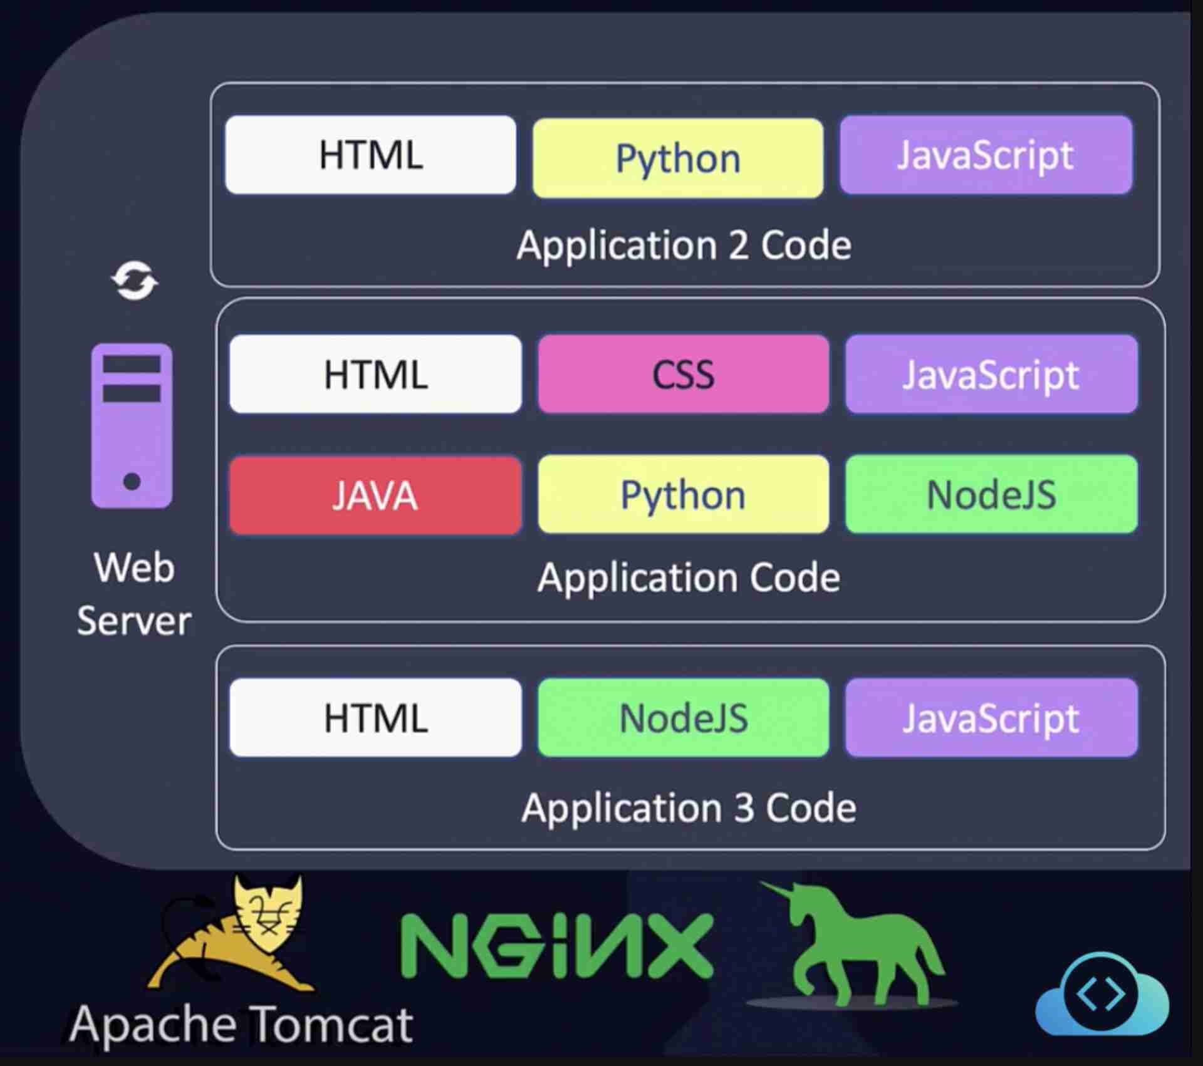Click JavaScript block next to CSS
Image resolution: width=1203 pixels, height=1066 pixels.
pyautogui.click(x=991, y=374)
